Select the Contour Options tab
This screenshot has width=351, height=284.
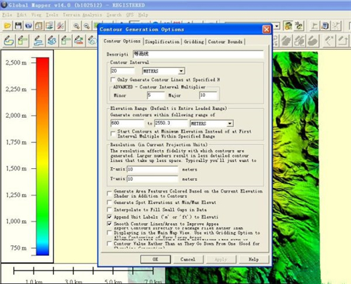click(x=122, y=41)
